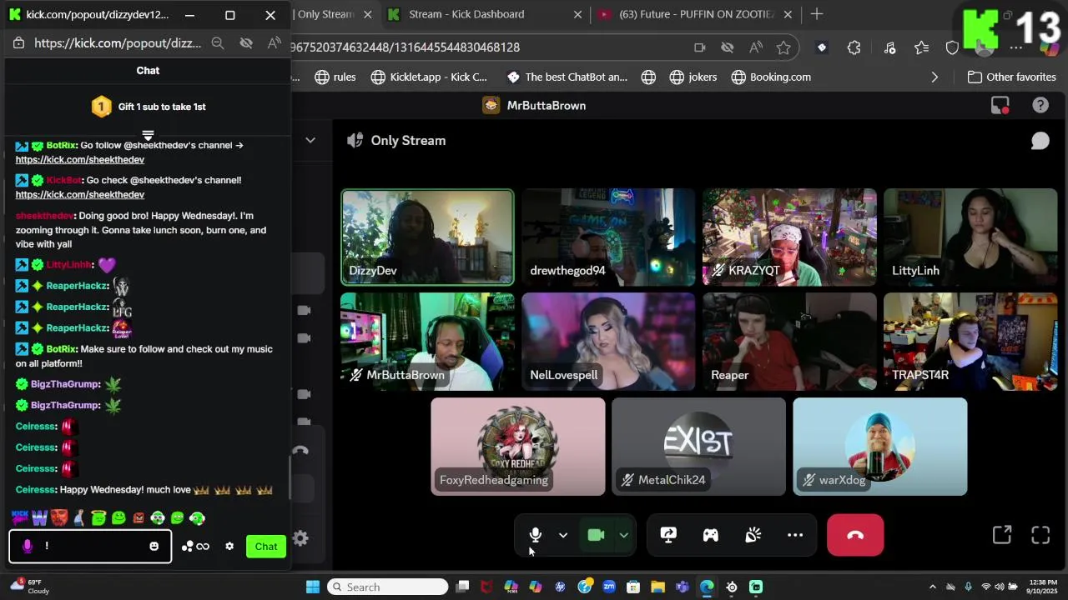1068x600 pixels.
Task: Select MetalChik24's avatar tile
Action: [x=699, y=447]
